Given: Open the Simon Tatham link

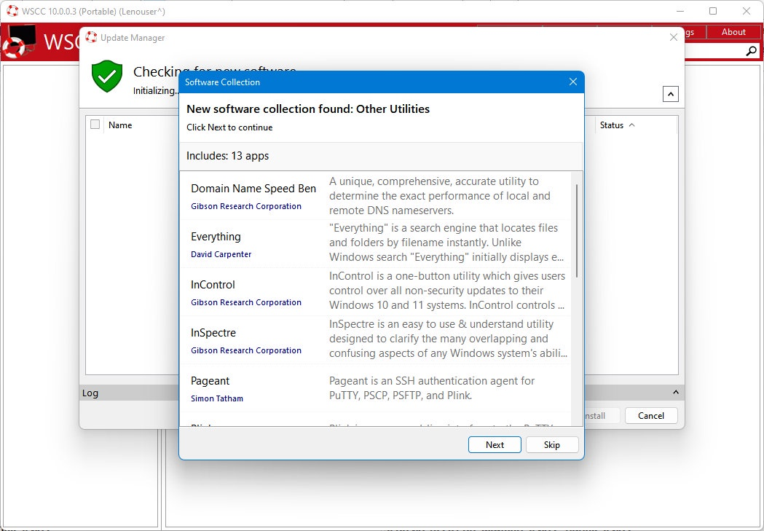Looking at the screenshot, I should pyautogui.click(x=217, y=398).
